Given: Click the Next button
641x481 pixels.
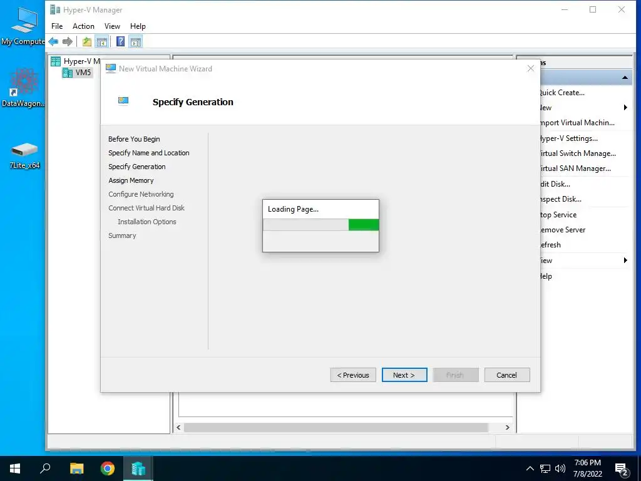Looking at the screenshot, I should pos(404,375).
